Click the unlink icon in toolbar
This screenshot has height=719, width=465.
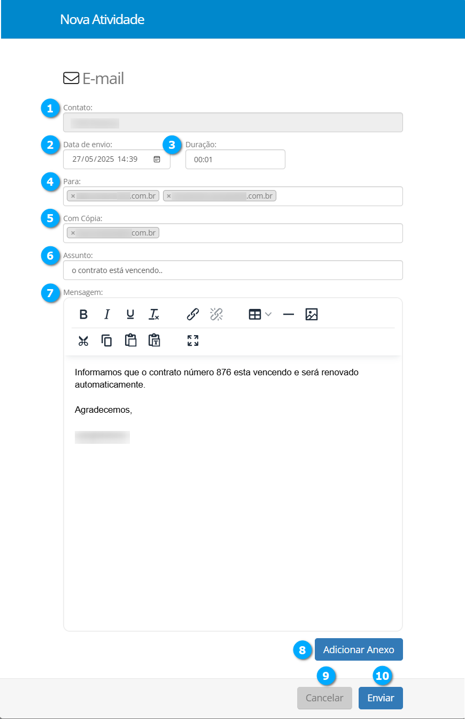216,314
